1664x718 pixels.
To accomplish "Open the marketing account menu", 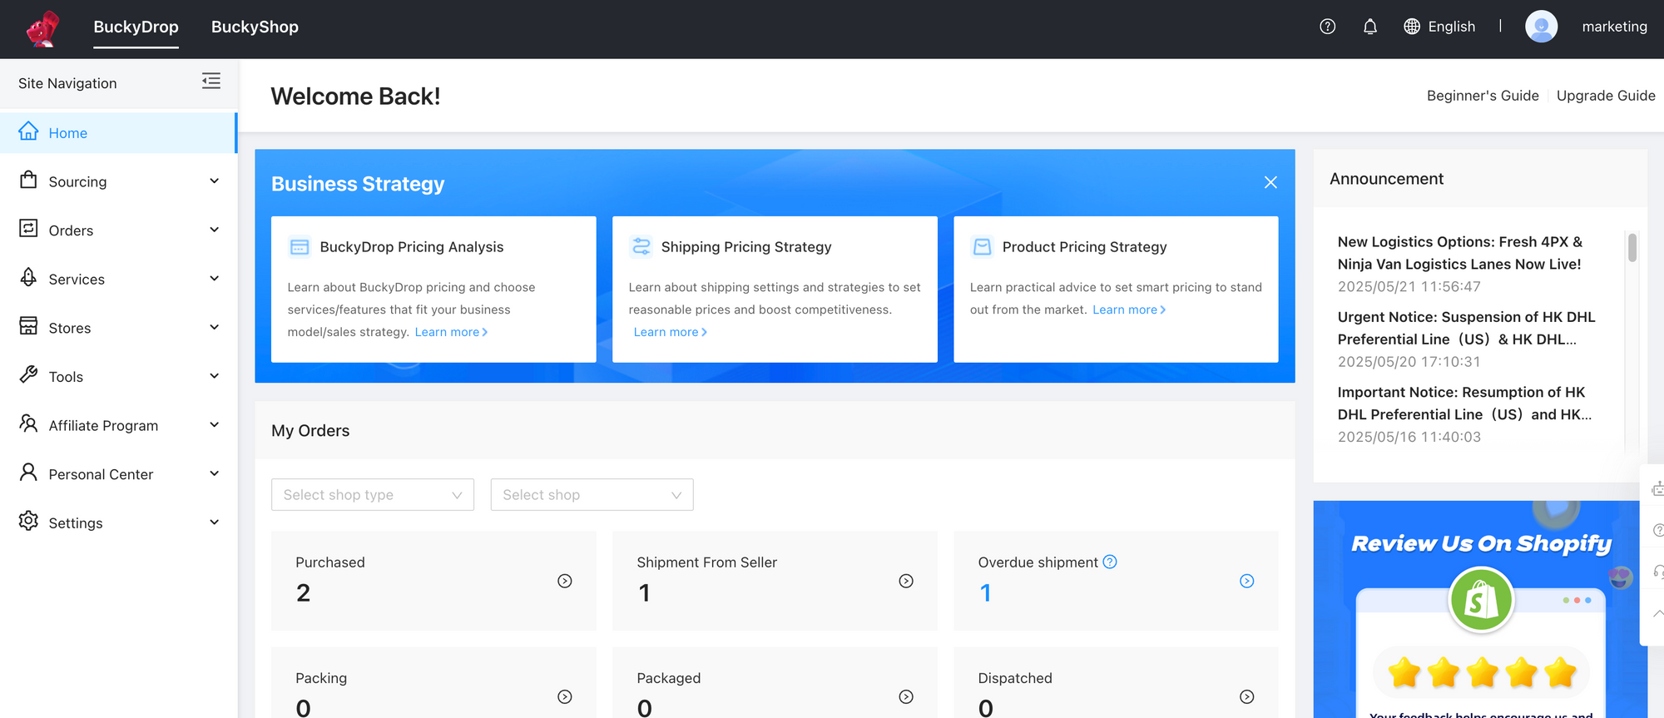I will pyautogui.click(x=1614, y=27).
